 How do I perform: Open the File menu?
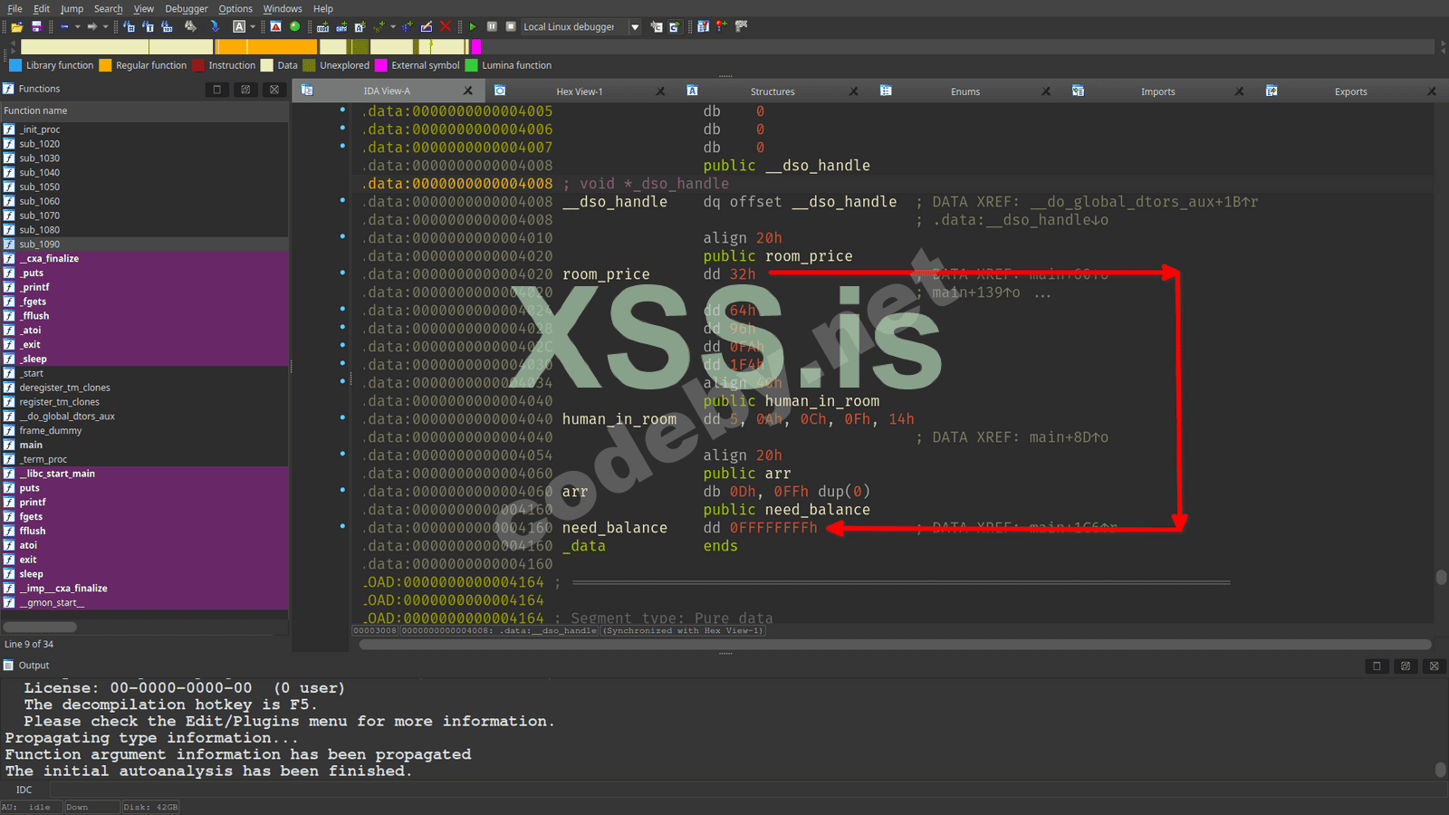[x=15, y=9]
